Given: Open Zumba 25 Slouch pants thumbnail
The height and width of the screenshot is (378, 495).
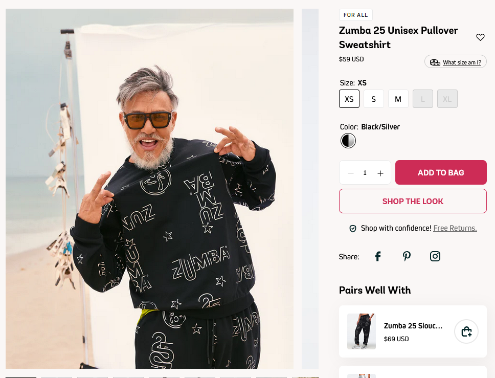Looking at the screenshot, I should [x=362, y=331].
